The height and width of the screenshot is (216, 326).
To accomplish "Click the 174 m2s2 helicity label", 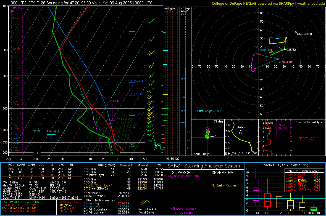I will (x=53, y=132).
